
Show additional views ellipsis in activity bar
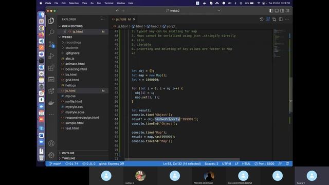tap(51, 115)
